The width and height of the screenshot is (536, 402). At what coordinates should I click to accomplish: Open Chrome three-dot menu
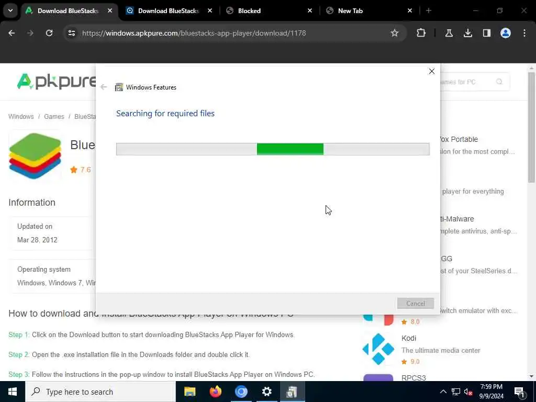(x=524, y=33)
